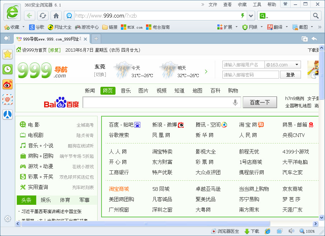Open 浏览器医生 in status bar
Image resolution: width=325 pixels, height=236 pixels.
[225, 231]
